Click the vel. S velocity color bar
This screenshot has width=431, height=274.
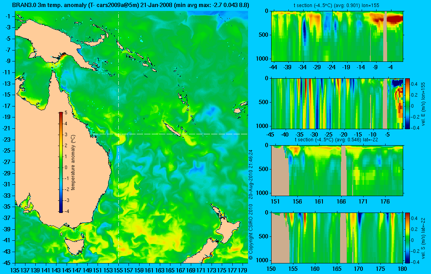(407, 238)
